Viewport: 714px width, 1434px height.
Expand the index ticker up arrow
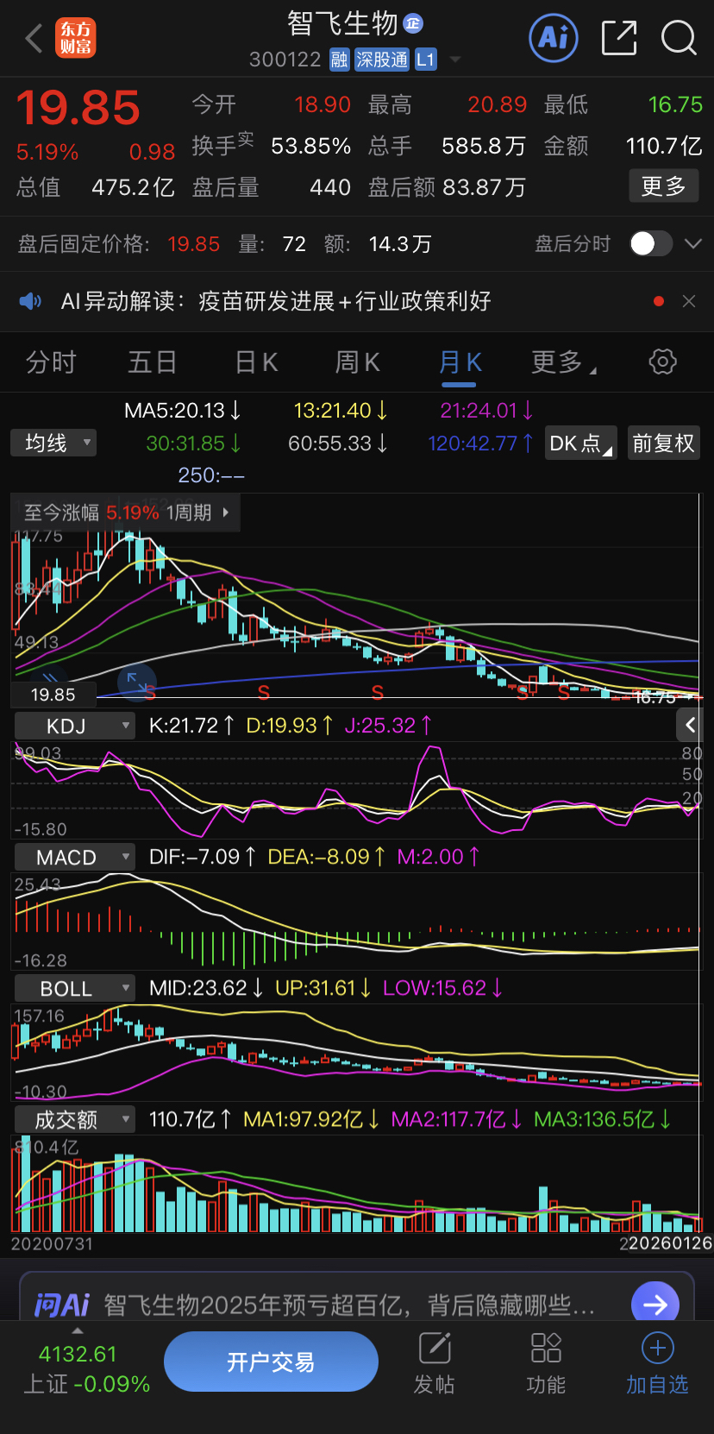click(x=78, y=1330)
